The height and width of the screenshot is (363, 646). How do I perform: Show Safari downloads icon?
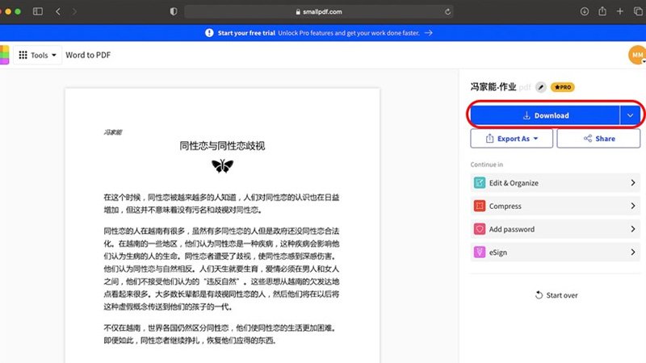(584, 11)
